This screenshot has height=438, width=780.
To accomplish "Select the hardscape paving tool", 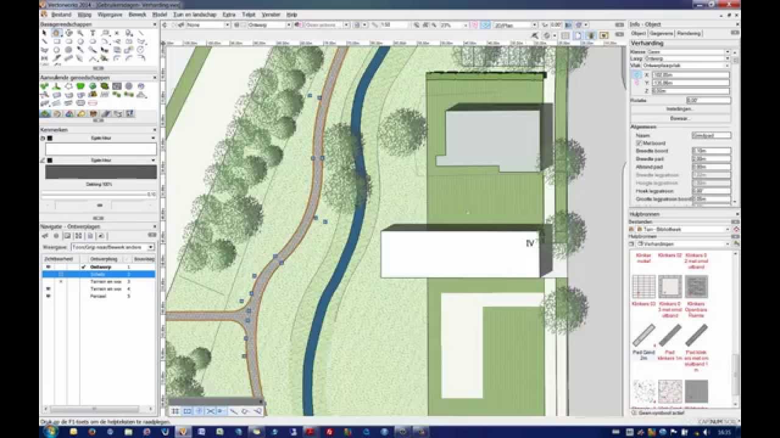I will click(x=116, y=86).
